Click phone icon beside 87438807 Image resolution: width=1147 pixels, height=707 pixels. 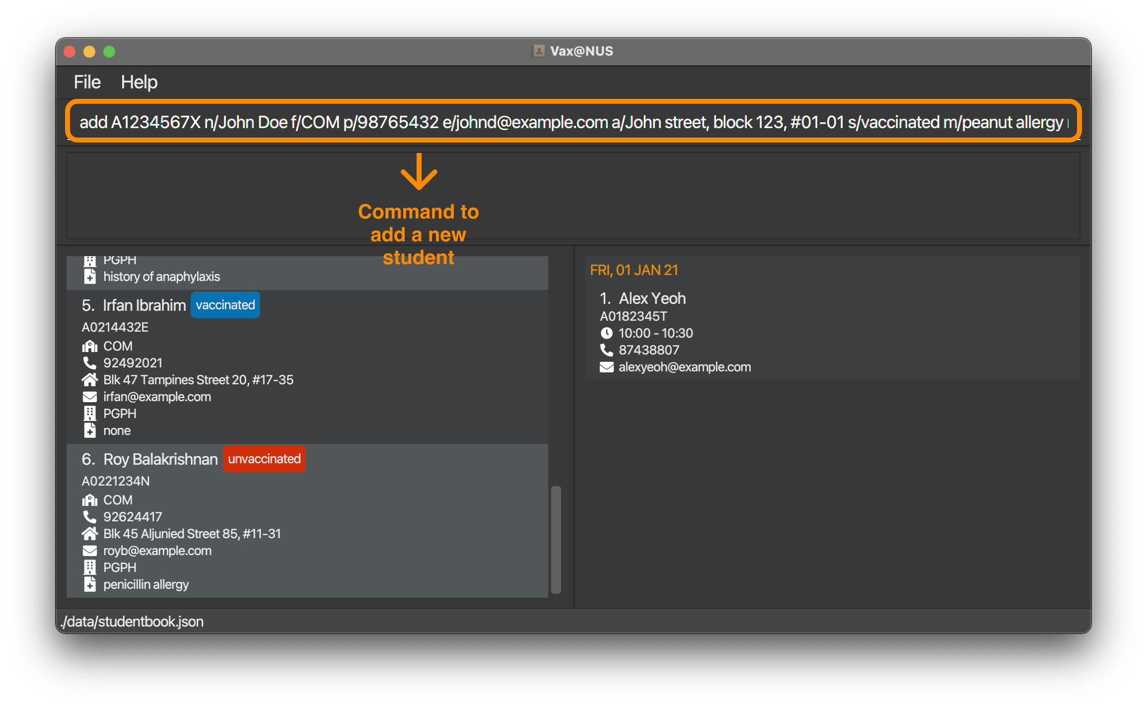(x=606, y=350)
